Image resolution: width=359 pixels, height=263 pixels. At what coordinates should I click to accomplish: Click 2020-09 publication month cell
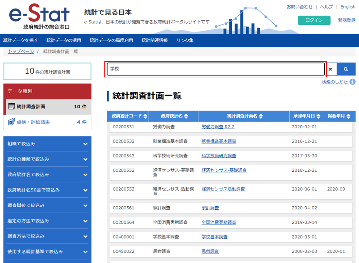click(336, 189)
